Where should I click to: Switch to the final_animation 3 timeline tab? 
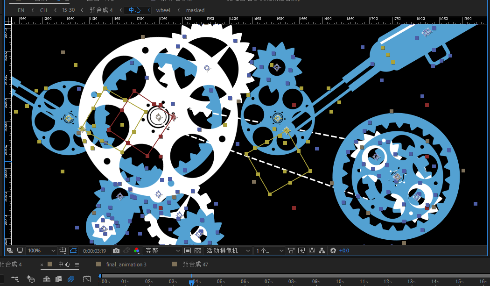pyautogui.click(x=126, y=265)
